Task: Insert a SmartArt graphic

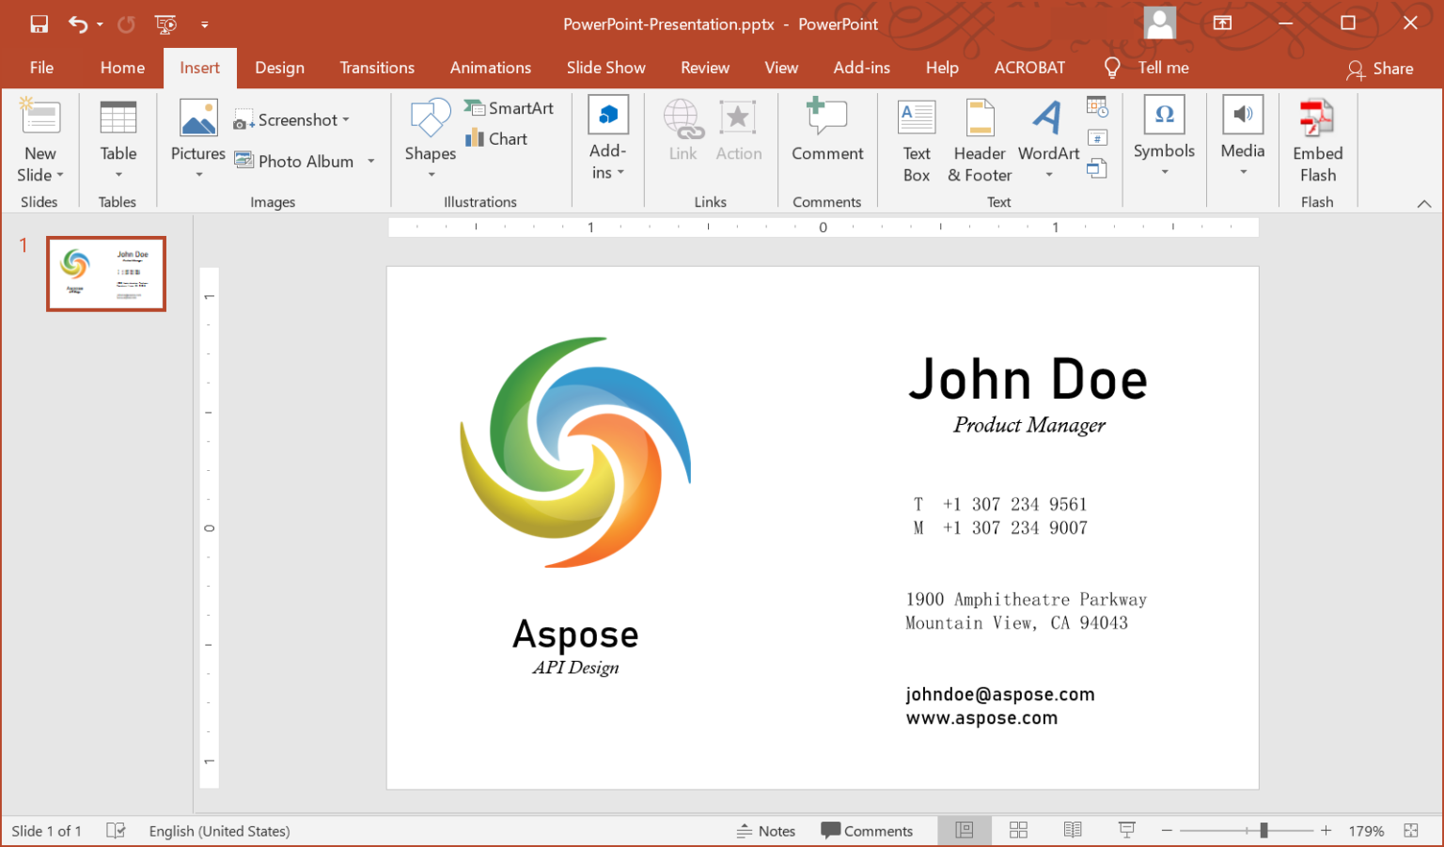Action: coord(509,108)
